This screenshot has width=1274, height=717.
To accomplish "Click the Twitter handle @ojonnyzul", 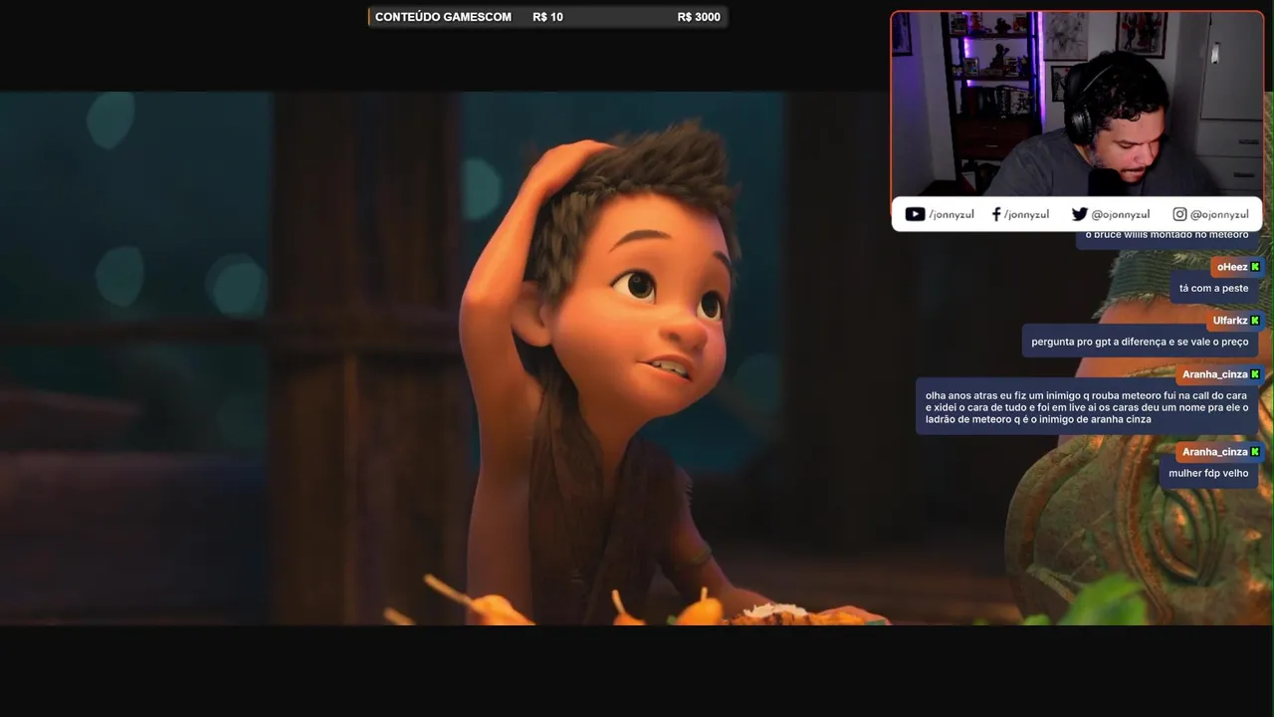I will [1120, 214].
